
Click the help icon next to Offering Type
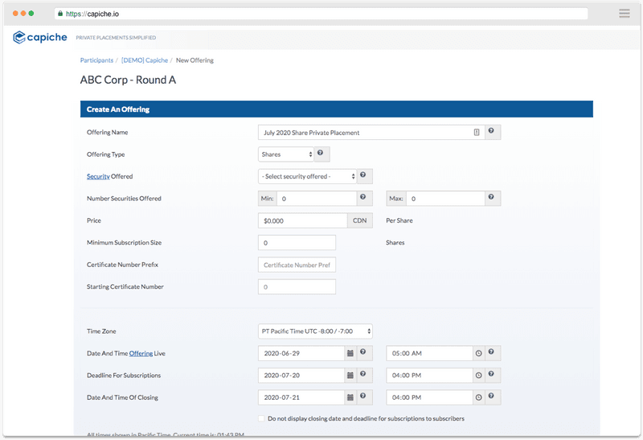coord(321,154)
